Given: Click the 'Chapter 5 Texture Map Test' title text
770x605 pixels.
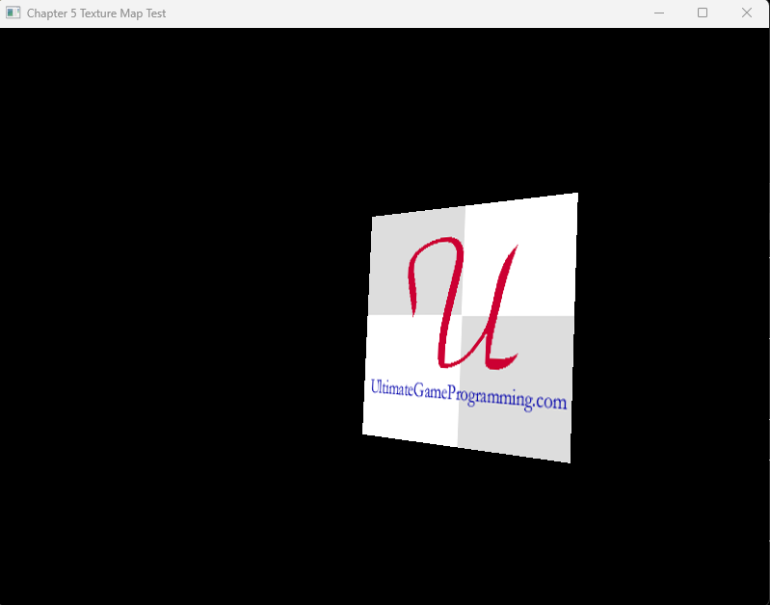Looking at the screenshot, I should (96, 13).
